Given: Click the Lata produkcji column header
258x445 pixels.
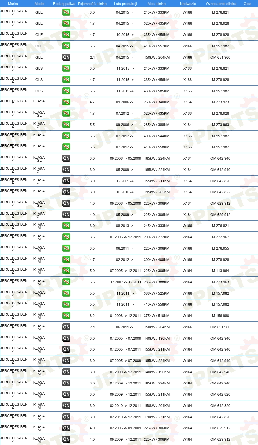Looking at the screenshot, I should pos(125,4).
